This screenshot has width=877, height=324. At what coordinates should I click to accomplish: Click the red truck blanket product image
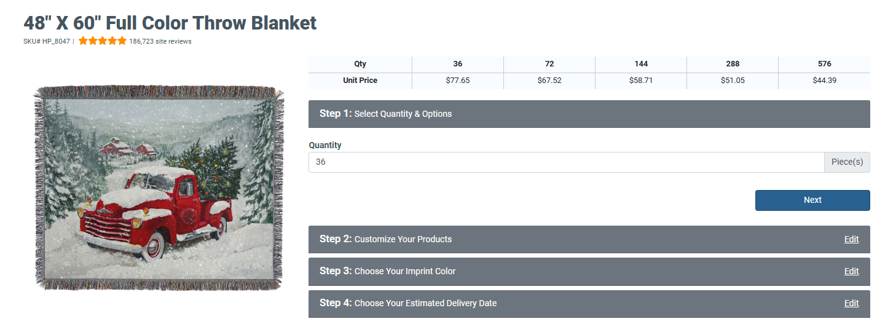click(x=160, y=188)
